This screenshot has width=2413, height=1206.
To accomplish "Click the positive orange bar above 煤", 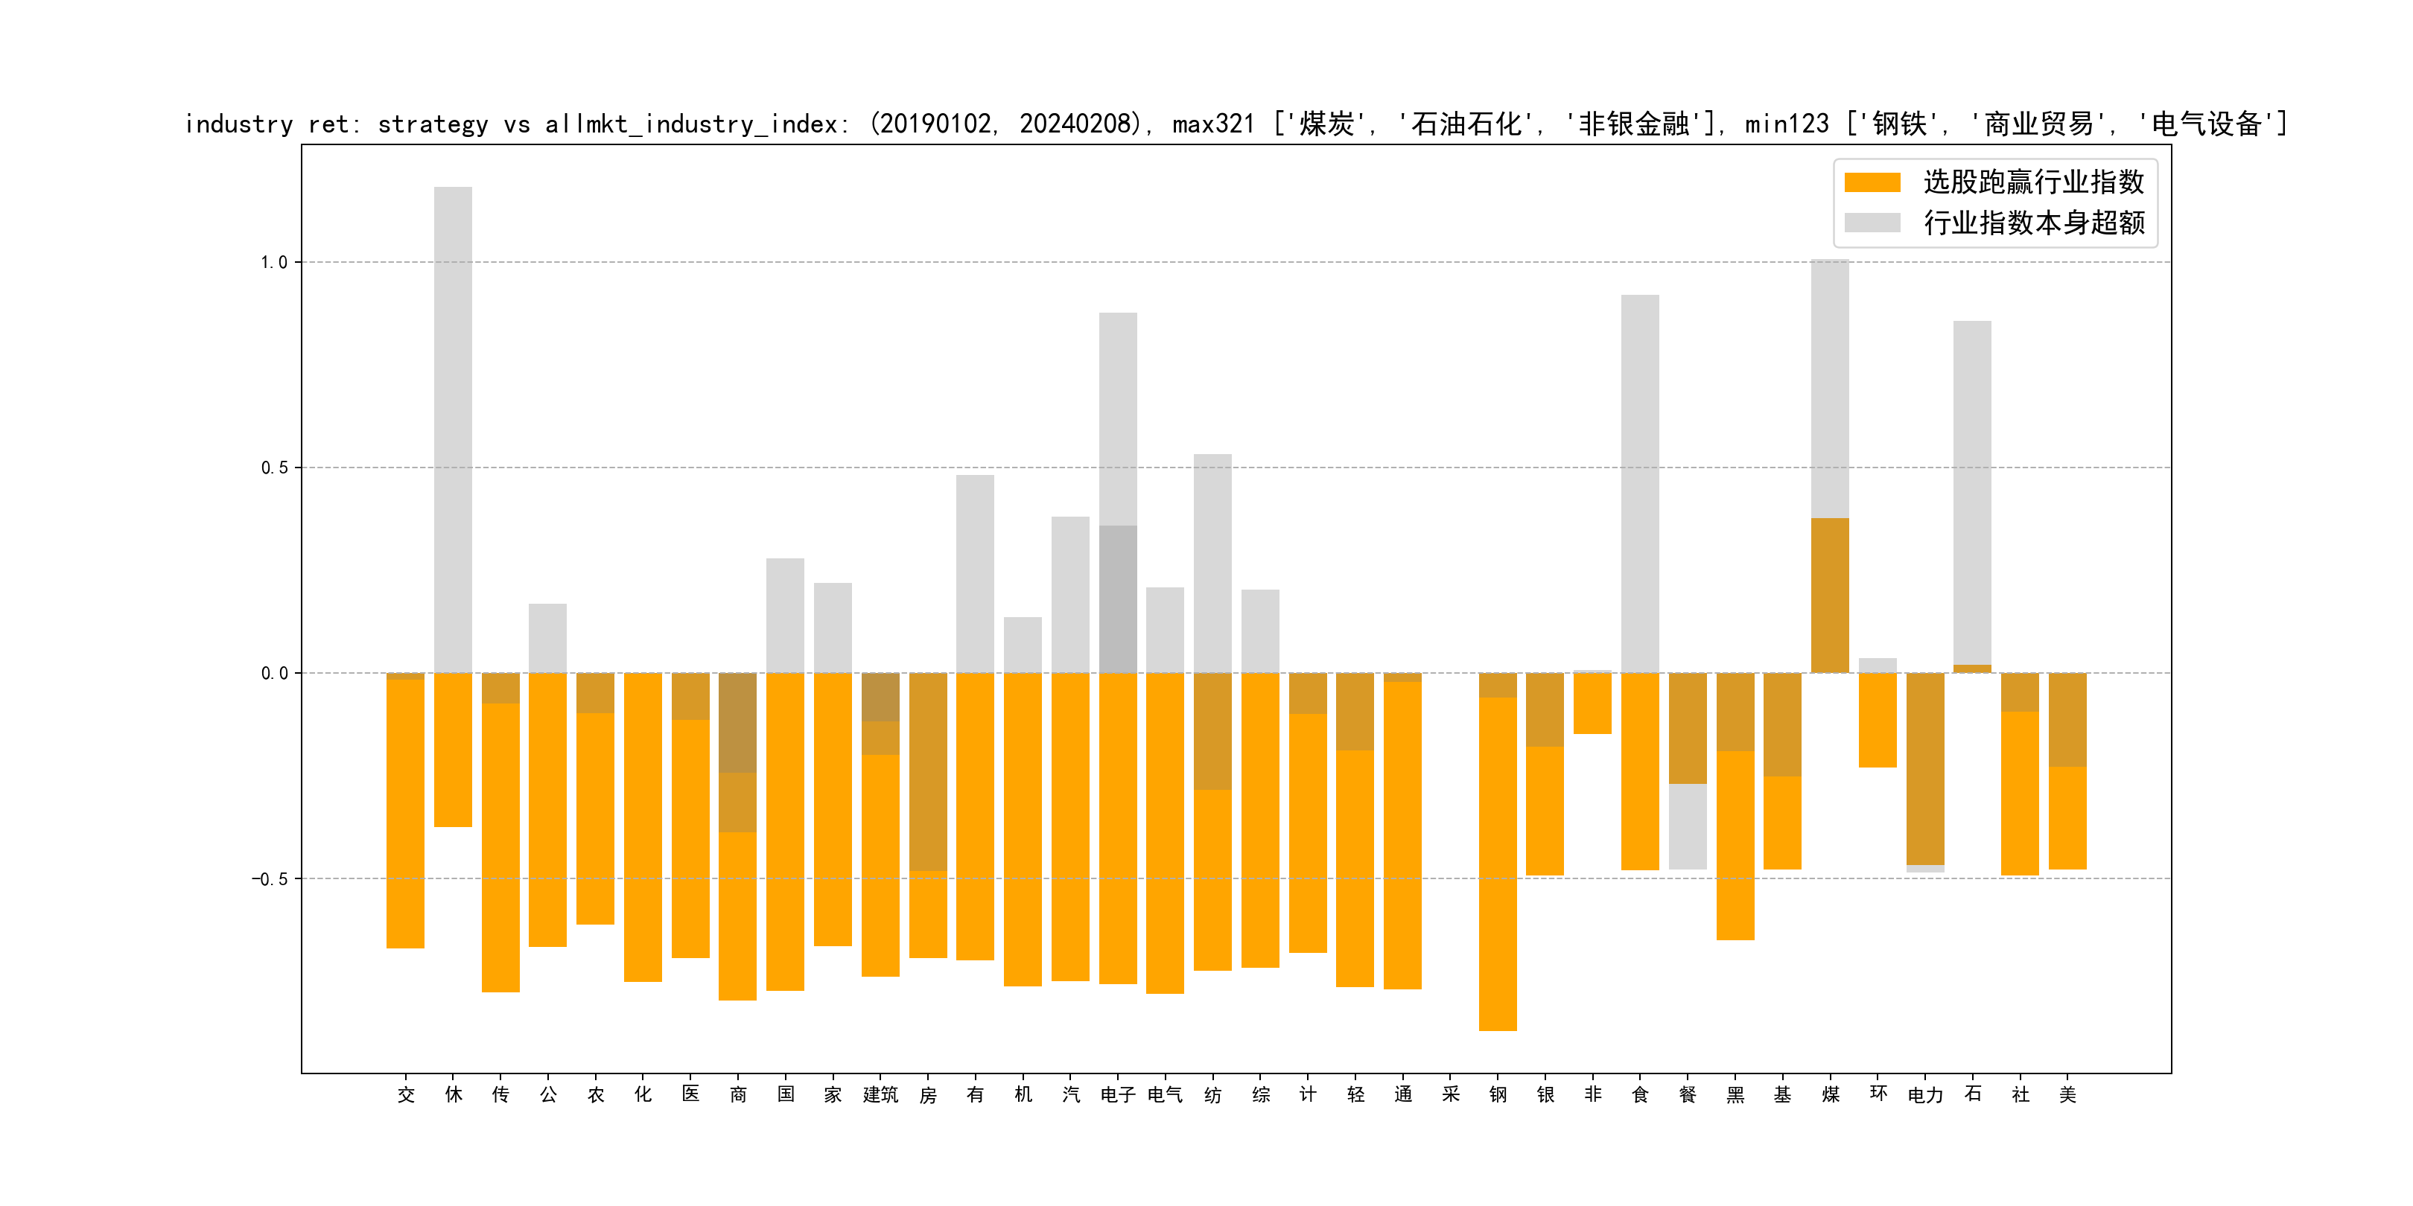I will [x=1829, y=595].
